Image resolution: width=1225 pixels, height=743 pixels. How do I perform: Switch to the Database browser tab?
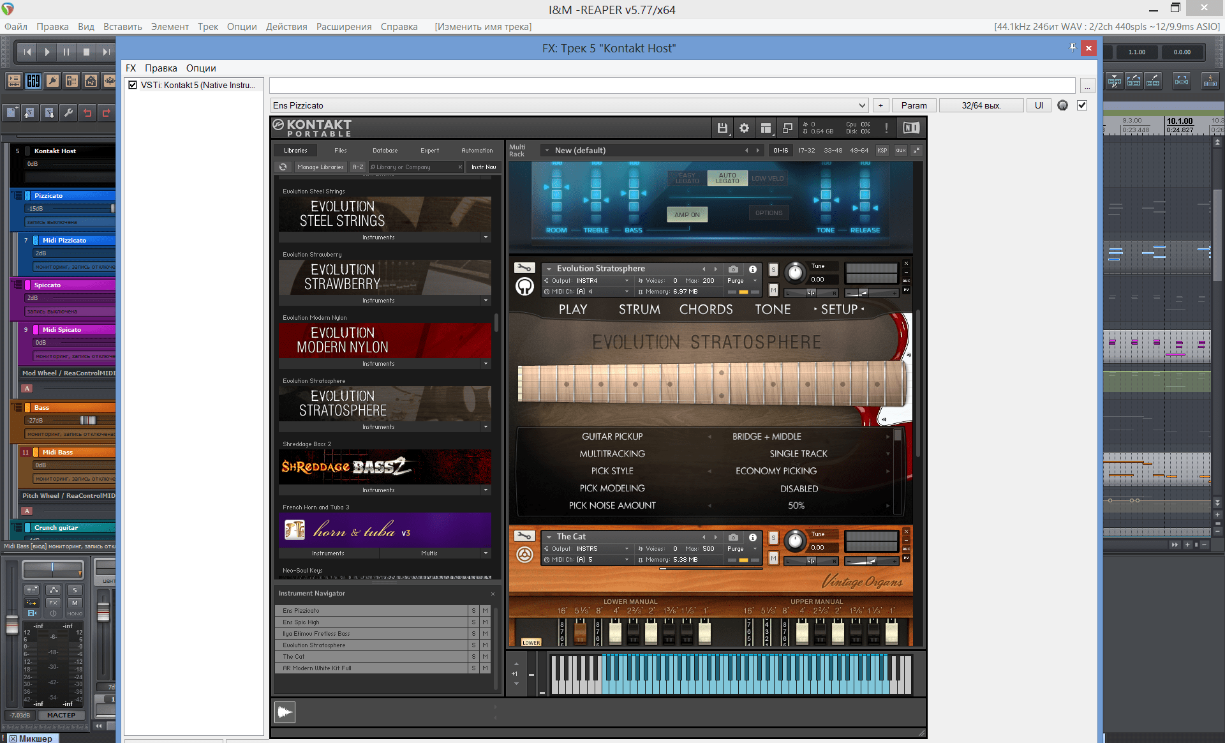tap(385, 151)
